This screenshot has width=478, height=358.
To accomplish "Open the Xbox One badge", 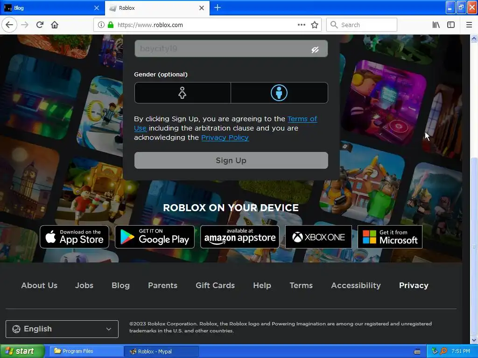I will pos(318,237).
